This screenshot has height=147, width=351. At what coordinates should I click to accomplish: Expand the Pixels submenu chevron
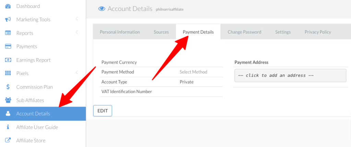pos(77,72)
